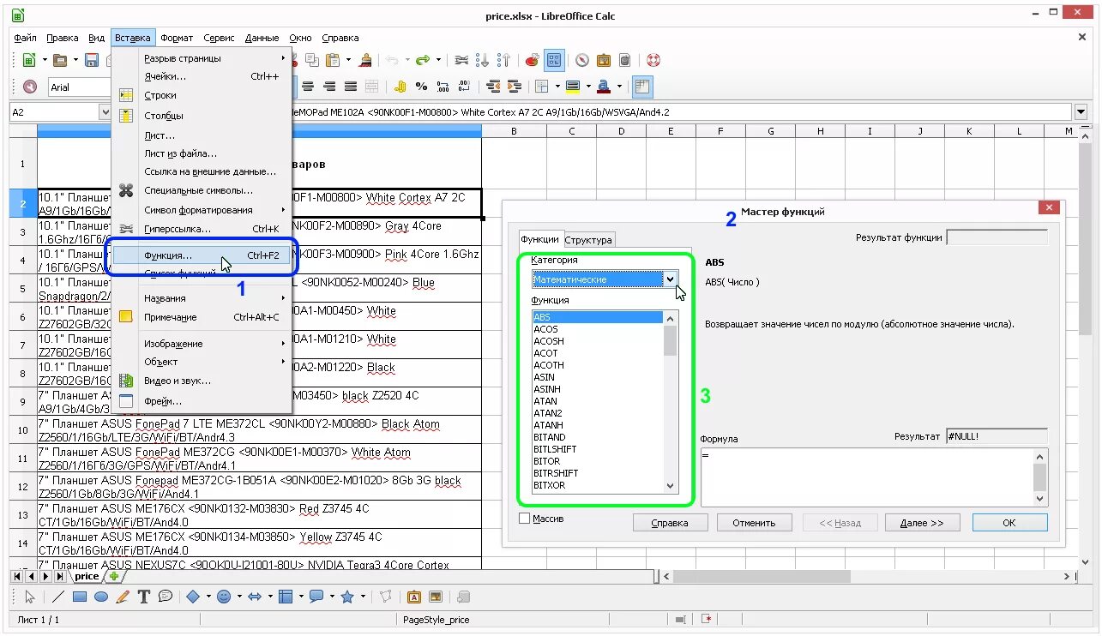Add a new sheet with plus button
Viewport: 1102px width, 636px height.
pyautogui.click(x=113, y=577)
